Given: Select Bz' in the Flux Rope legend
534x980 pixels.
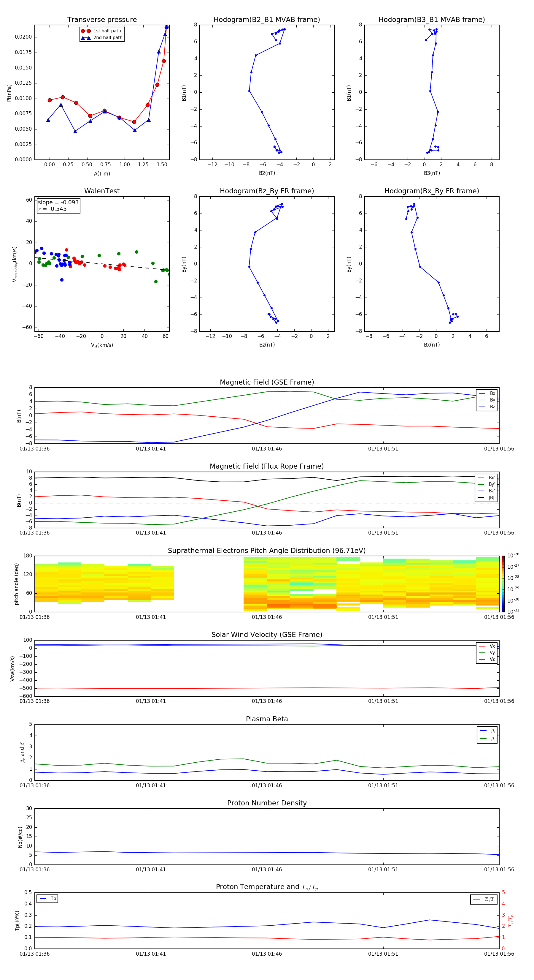Looking at the screenshot, I should point(487,491).
